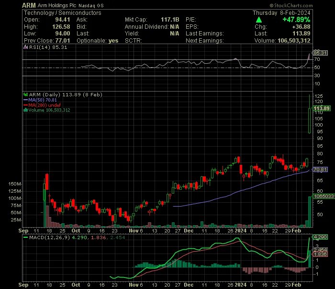This screenshot has width=335, height=289.
Task: Click the header Last value 113.89
Action: pos(301,34)
